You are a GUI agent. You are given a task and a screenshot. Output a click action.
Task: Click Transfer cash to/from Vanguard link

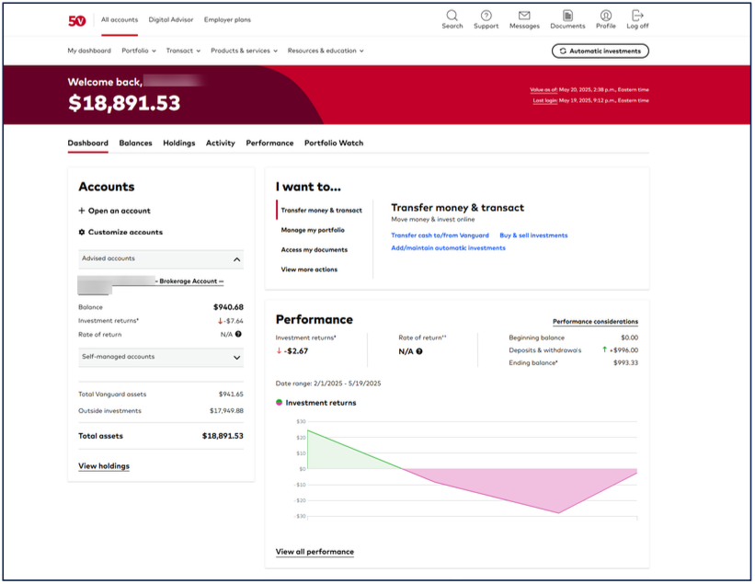[440, 235]
